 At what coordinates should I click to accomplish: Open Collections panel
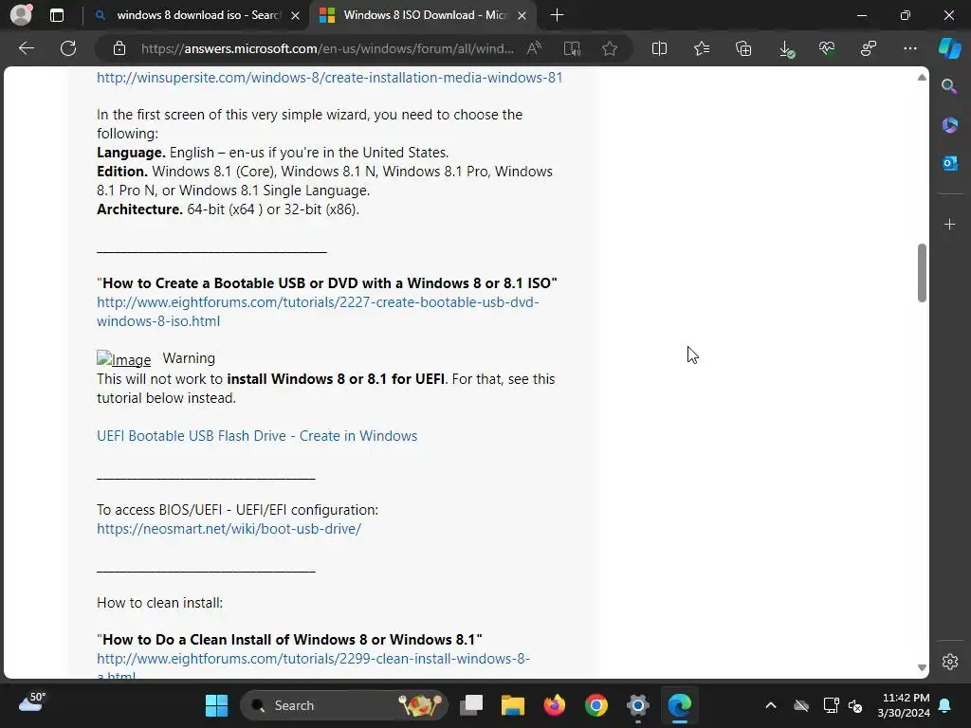click(743, 48)
